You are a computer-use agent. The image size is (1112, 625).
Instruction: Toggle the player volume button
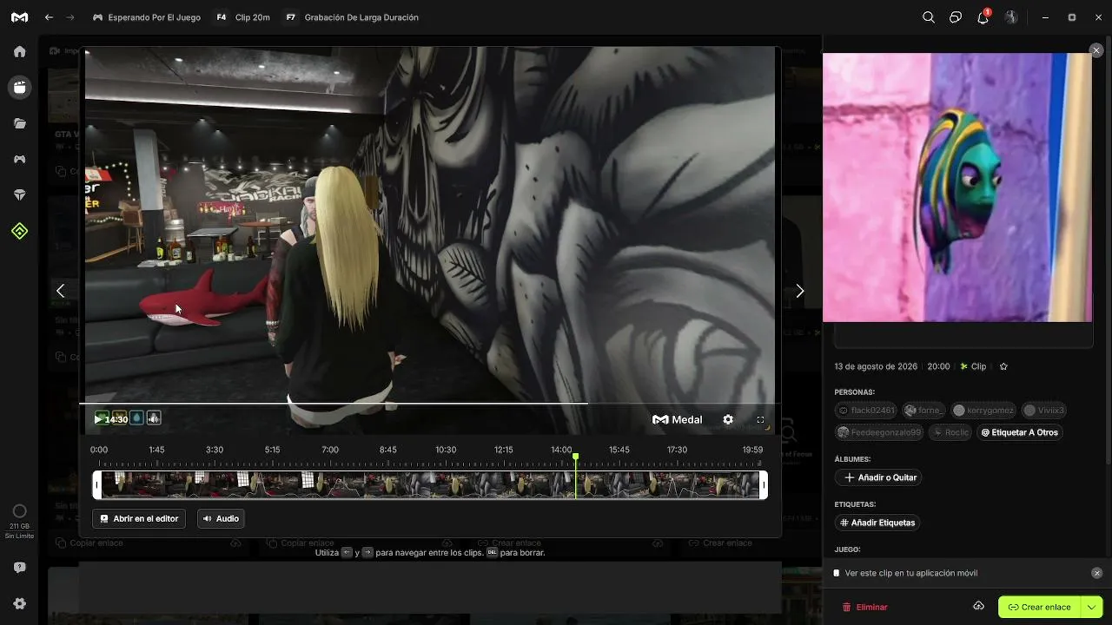[x=154, y=418]
